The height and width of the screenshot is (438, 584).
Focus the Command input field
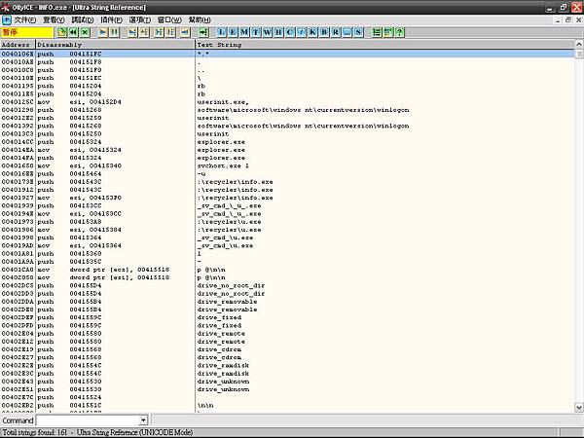[88, 420]
